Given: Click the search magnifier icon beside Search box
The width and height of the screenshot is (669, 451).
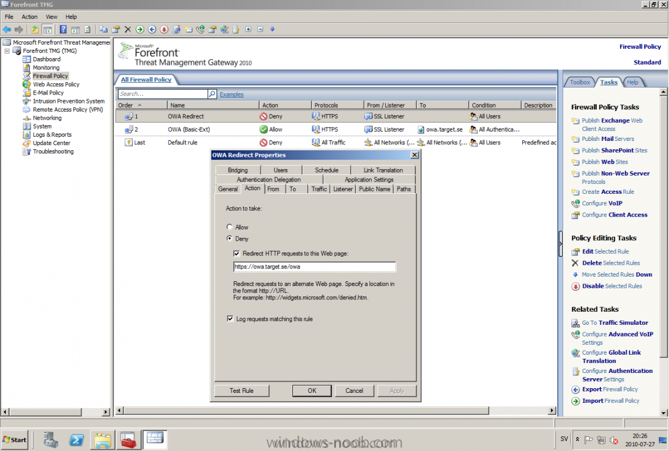Looking at the screenshot, I should [x=212, y=94].
